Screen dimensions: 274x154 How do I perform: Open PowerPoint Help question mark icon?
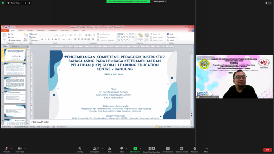[x=193, y=31]
